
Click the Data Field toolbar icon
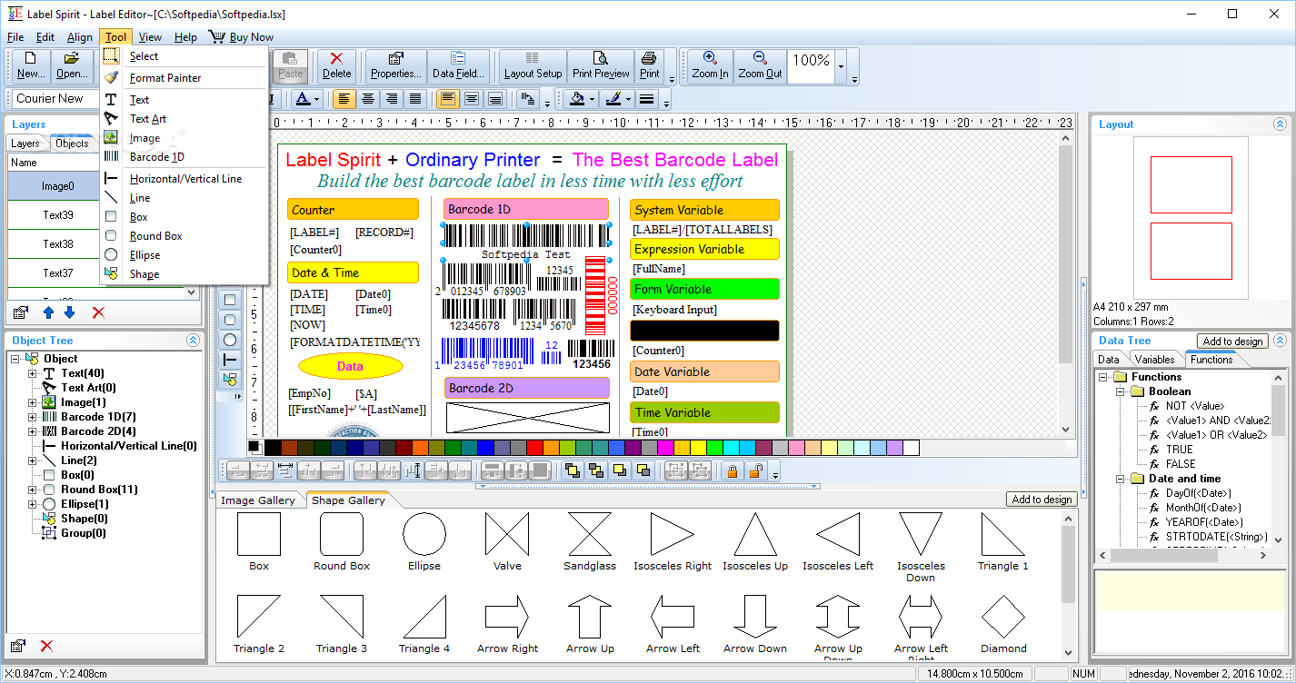[x=458, y=65]
